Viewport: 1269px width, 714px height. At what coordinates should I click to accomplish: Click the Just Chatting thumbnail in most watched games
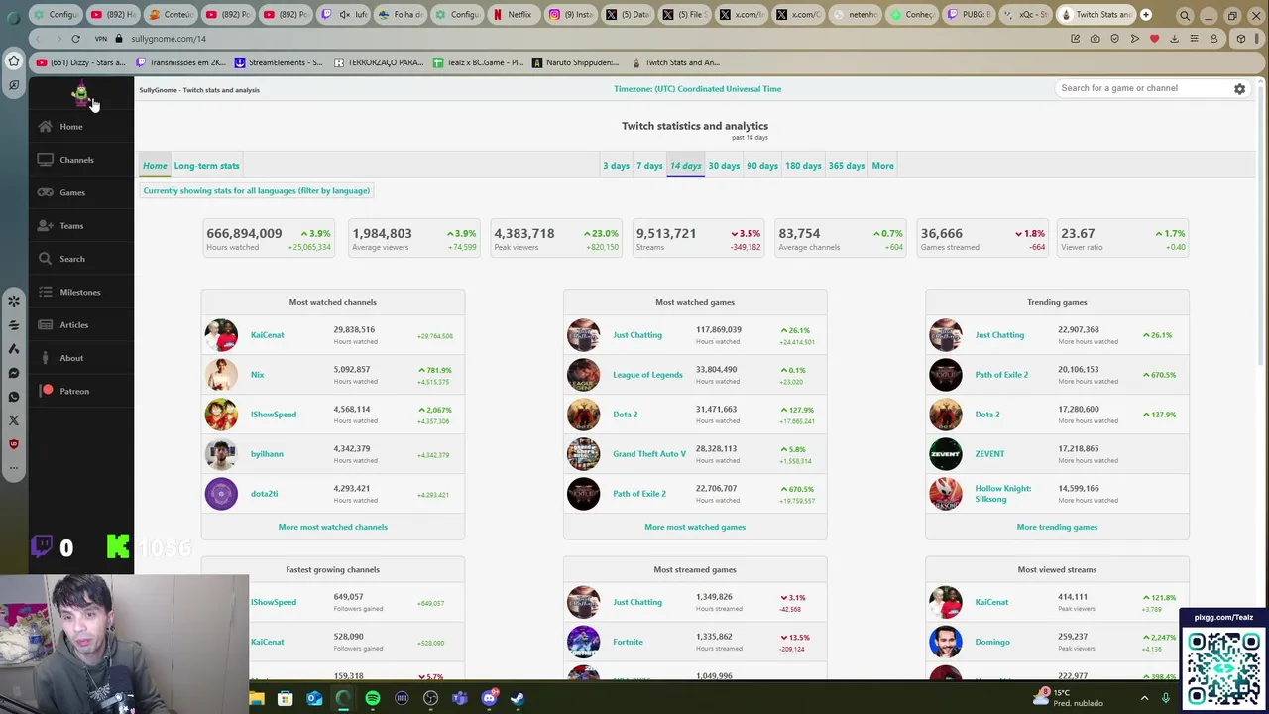(x=583, y=335)
